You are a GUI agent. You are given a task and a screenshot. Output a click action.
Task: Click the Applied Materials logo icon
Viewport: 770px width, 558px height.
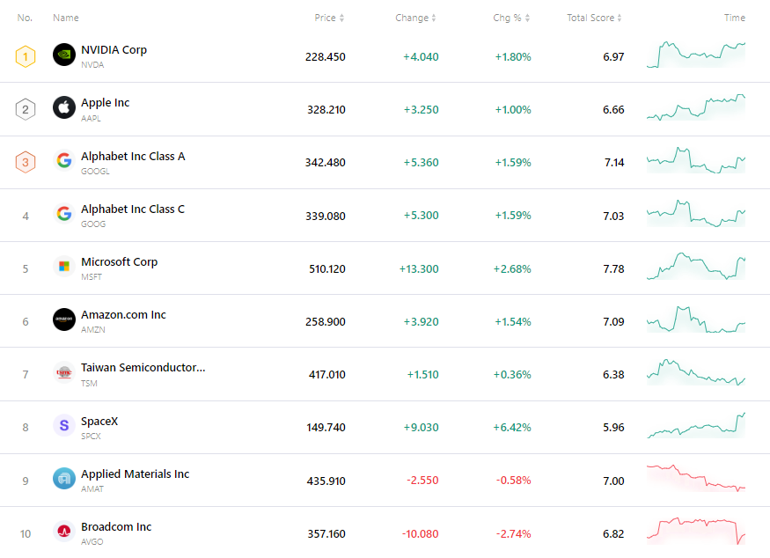pyautogui.click(x=64, y=479)
